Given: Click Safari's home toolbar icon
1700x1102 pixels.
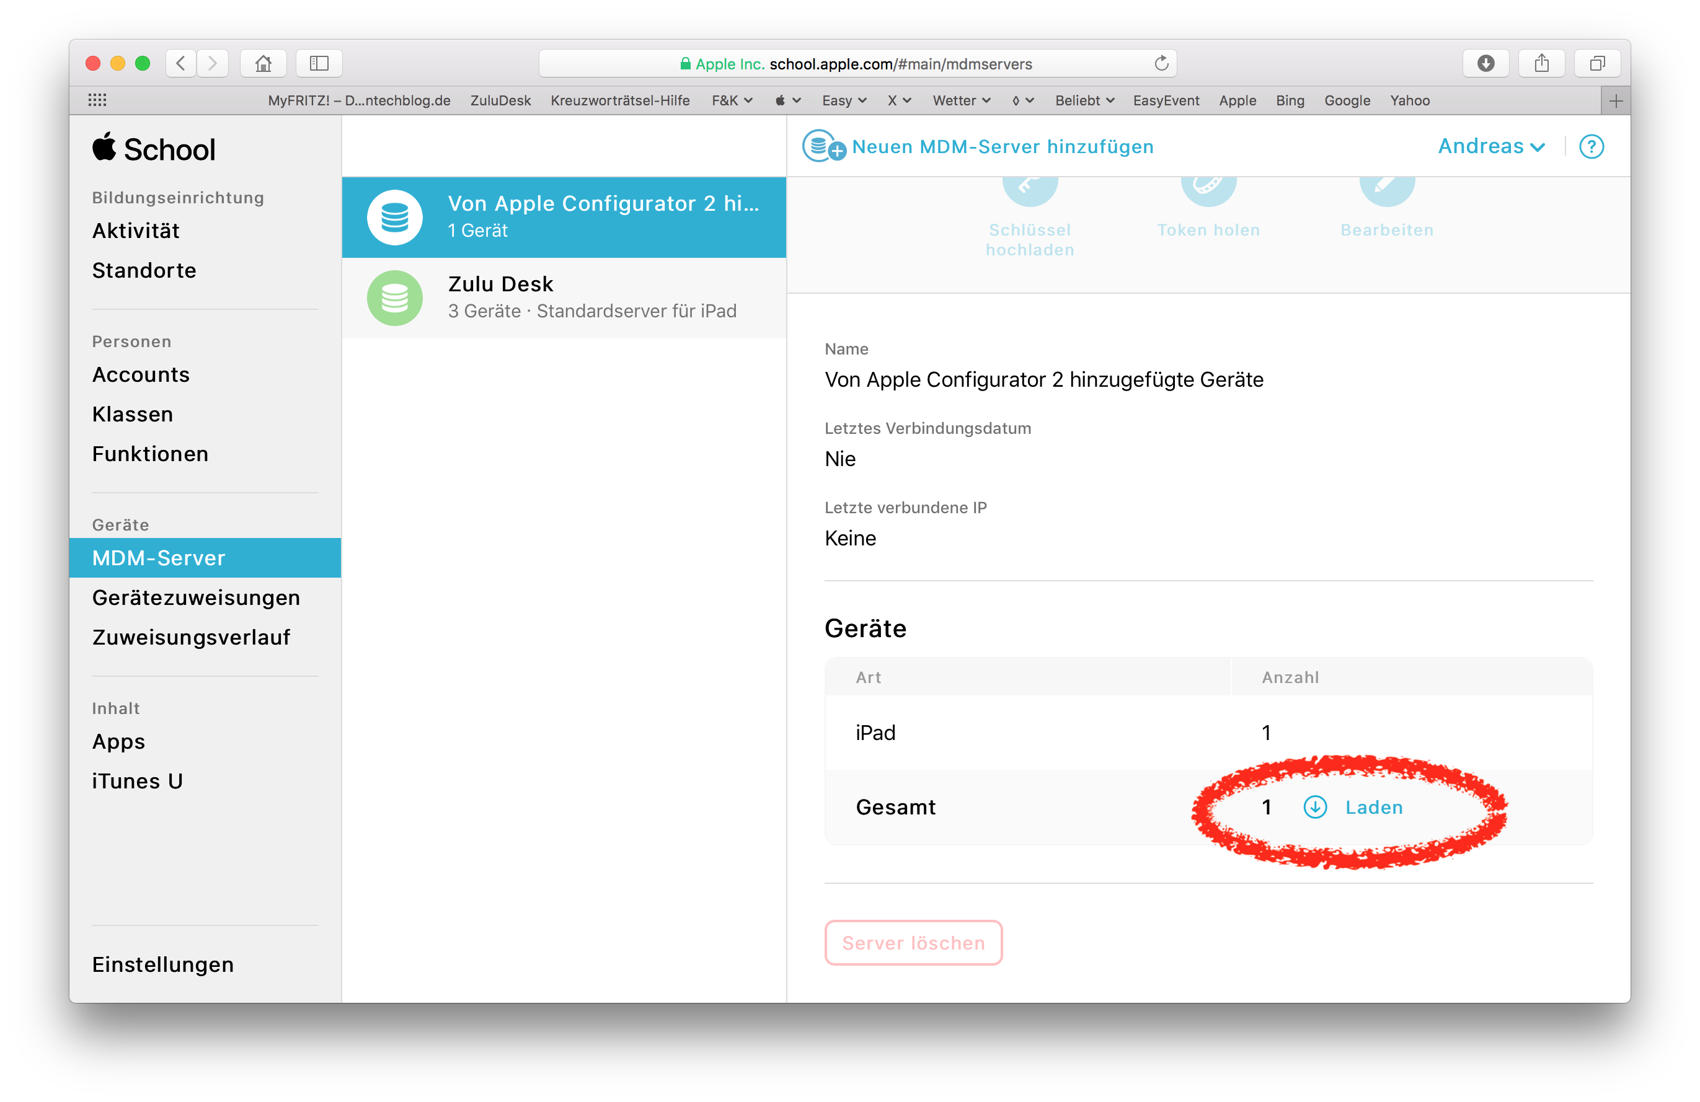Looking at the screenshot, I should (263, 64).
